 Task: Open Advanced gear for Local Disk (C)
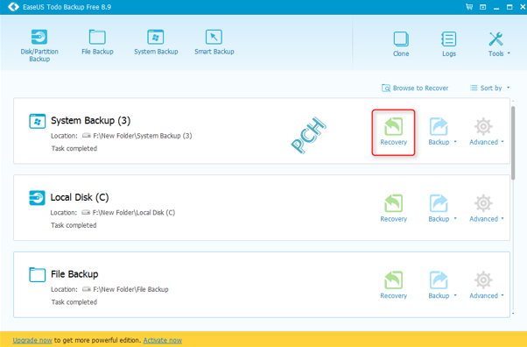coord(483,203)
